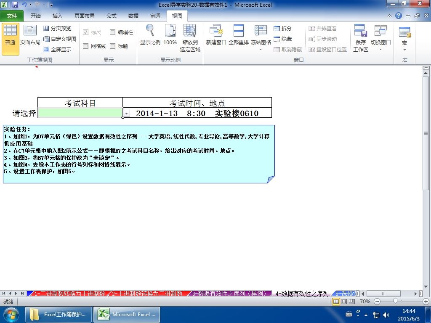Viewport: 431px width, 323px height.
Task: Click the vertical scrollbar down arrow
Action: click(426, 287)
